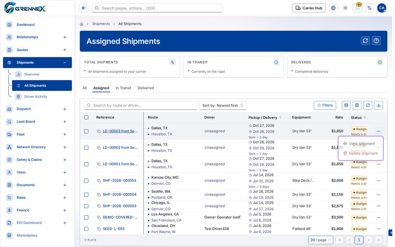The image size is (395, 247).
Task: Choose Delete shipment in the menu
Action: click(x=360, y=153)
